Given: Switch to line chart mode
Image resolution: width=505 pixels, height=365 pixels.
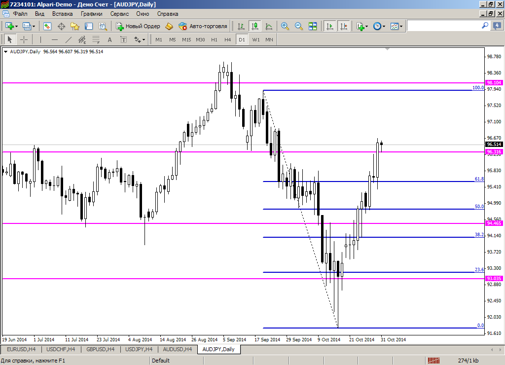Looking at the screenshot, I should pos(269,26).
